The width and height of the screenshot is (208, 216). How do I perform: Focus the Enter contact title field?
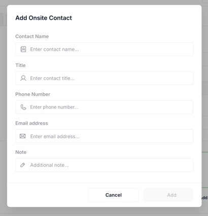(104, 78)
